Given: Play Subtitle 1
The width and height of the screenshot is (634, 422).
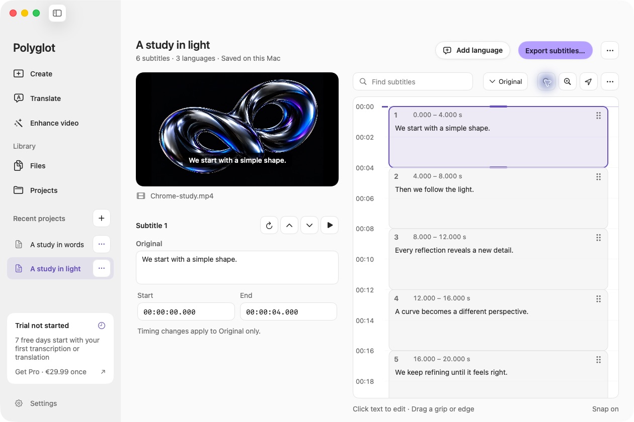Looking at the screenshot, I should [x=330, y=225].
